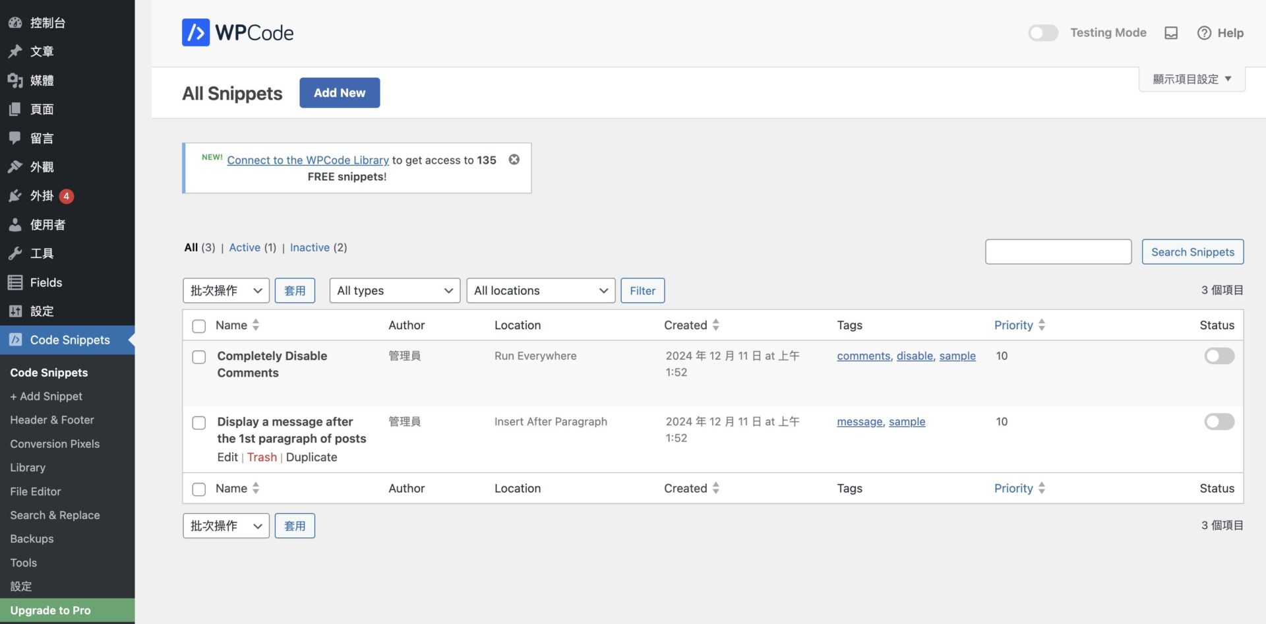This screenshot has width=1266, height=624.
Task: Sort by Name in table header
Action: 237,325
